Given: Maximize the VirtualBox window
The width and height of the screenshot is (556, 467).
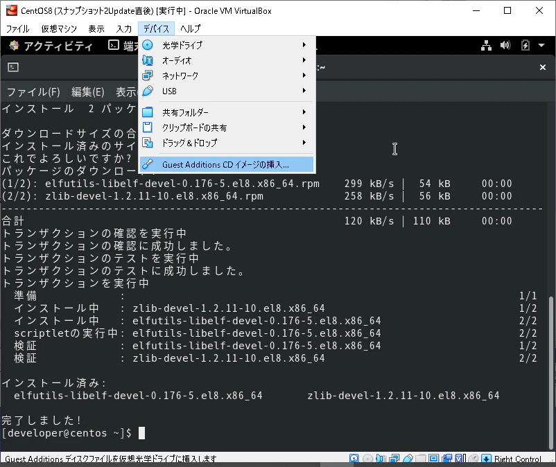Looking at the screenshot, I should tap(507, 10).
